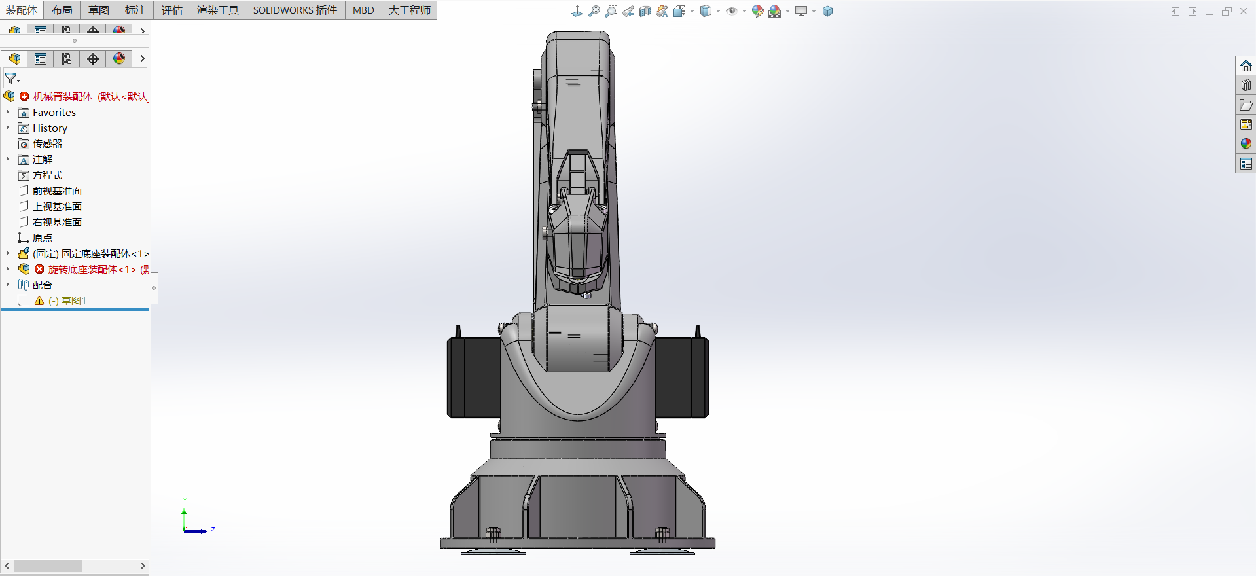Image resolution: width=1256 pixels, height=576 pixels.
Task: Click the Apply Scene icon
Action: point(775,11)
